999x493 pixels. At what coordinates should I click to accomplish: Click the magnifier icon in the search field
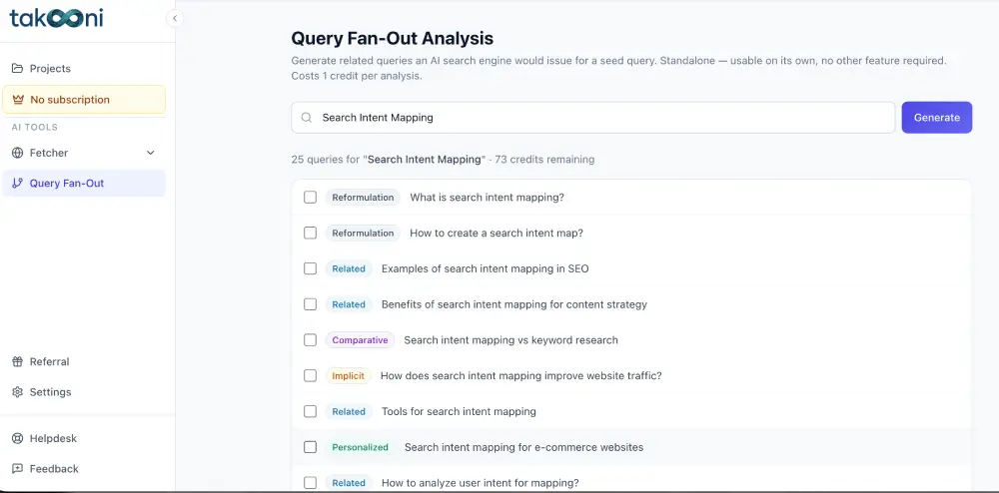tap(307, 118)
